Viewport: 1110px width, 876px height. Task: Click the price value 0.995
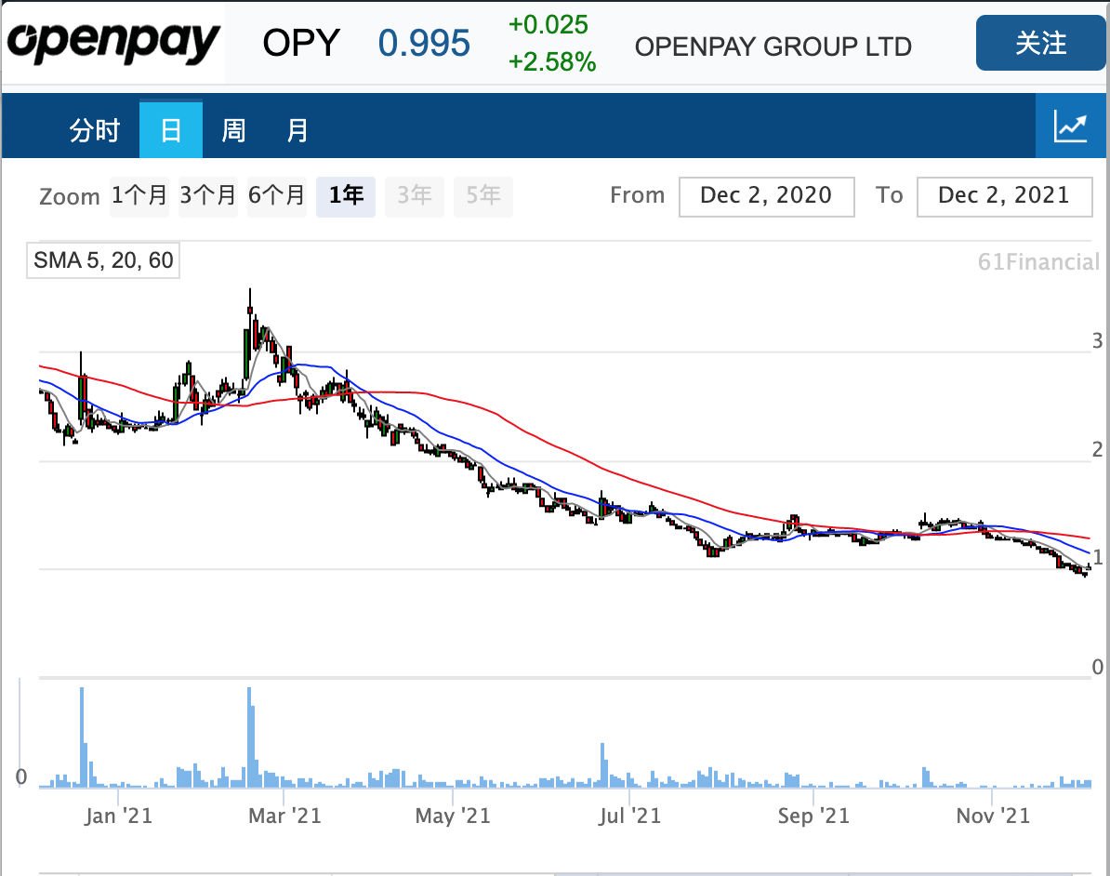click(423, 43)
